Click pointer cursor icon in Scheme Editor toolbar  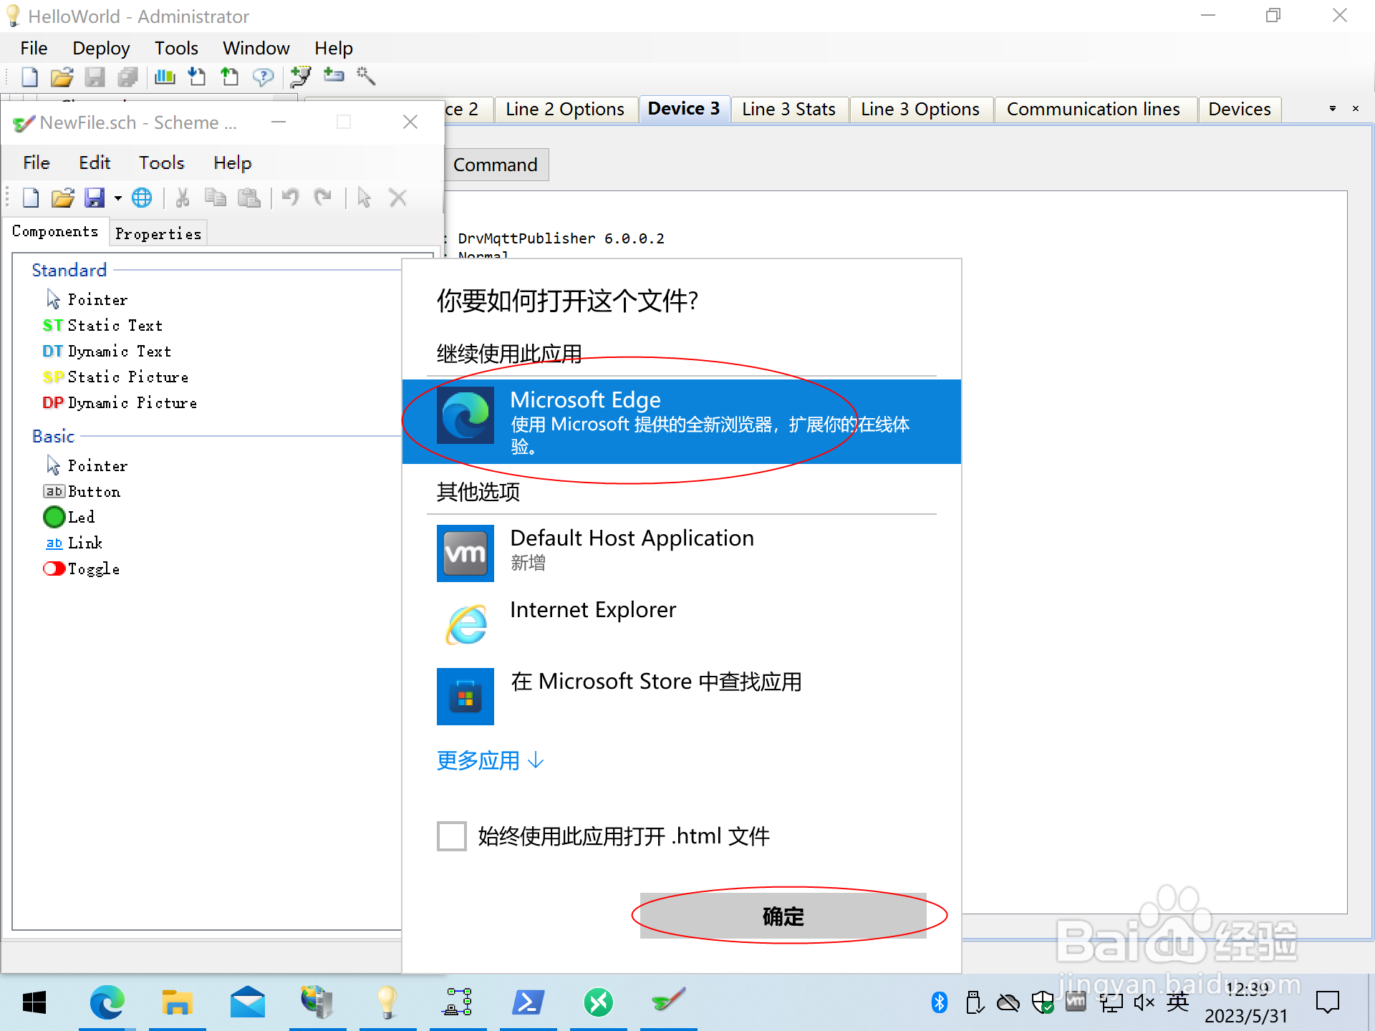[365, 198]
